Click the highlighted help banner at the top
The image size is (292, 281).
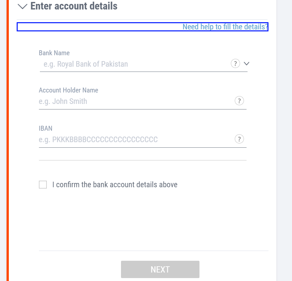pyautogui.click(x=143, y=27)
